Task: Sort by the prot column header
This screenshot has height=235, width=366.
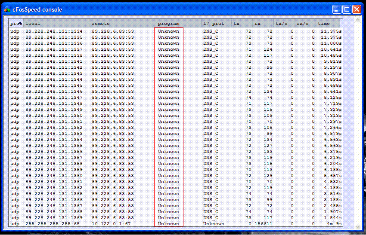Action: tap(16, 23)
